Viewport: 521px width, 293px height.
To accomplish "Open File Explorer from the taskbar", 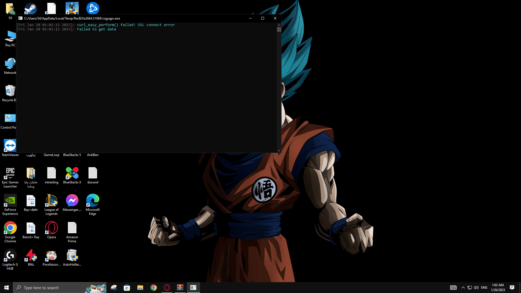I will coord(140,288).
